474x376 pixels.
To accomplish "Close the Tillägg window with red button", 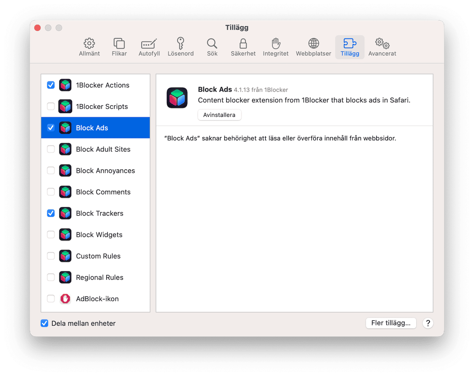I will (x=37, y=28).
